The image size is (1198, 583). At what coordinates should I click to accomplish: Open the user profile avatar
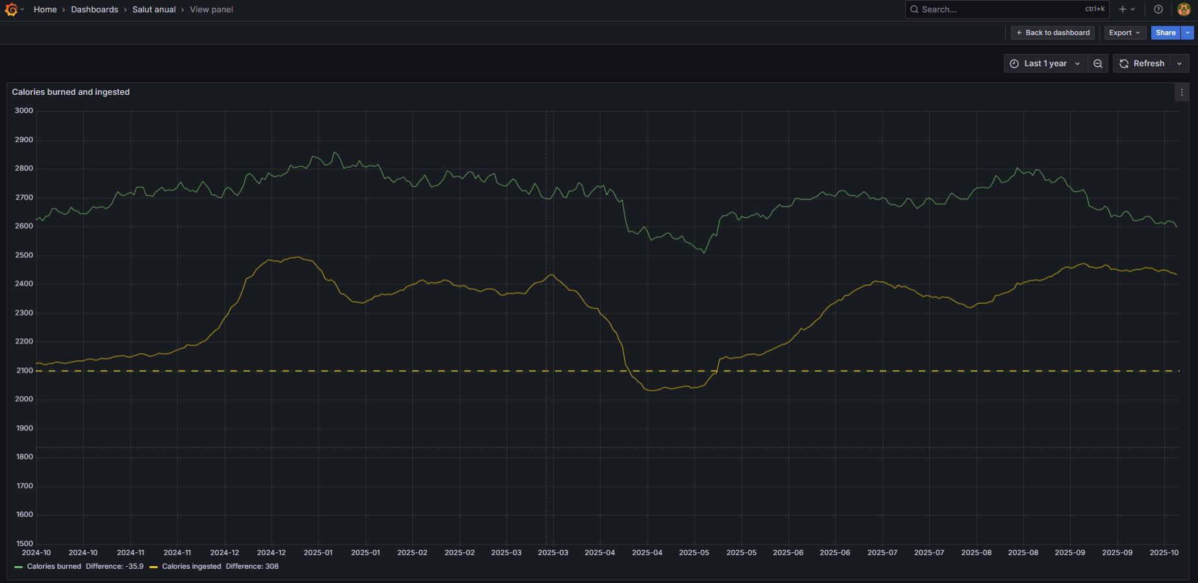tap(1184, 9)
